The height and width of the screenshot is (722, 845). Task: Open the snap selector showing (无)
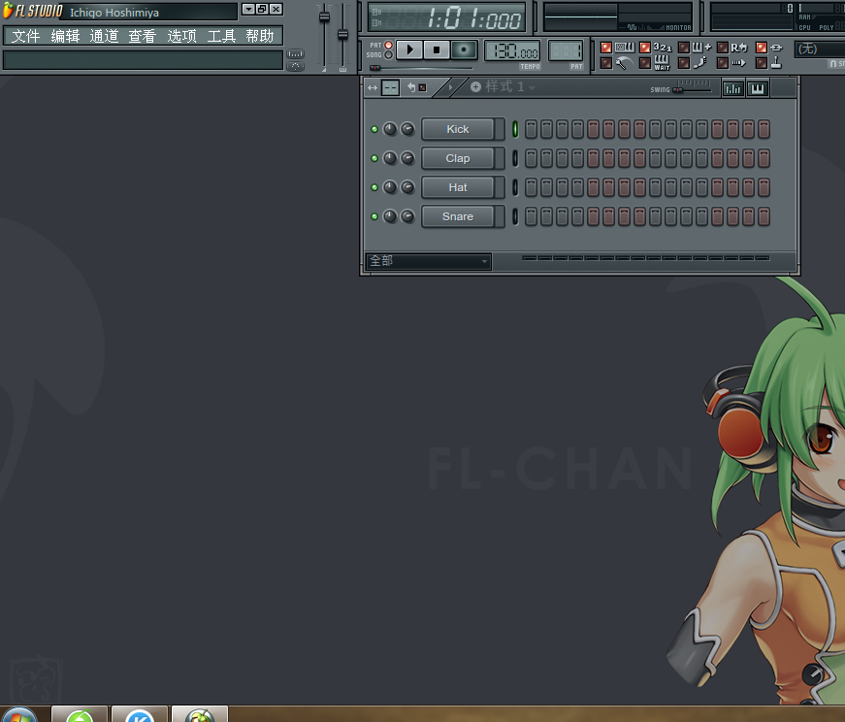point(820,49)
